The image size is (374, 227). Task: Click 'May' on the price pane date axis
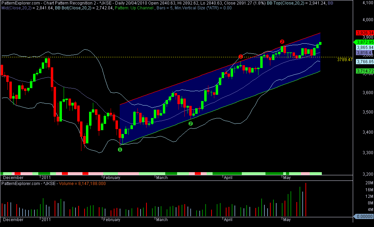coord(287,177)
